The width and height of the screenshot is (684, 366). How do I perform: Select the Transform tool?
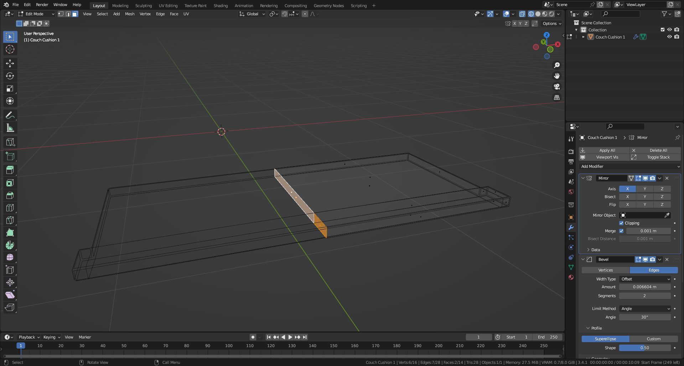tap(10, 101)
